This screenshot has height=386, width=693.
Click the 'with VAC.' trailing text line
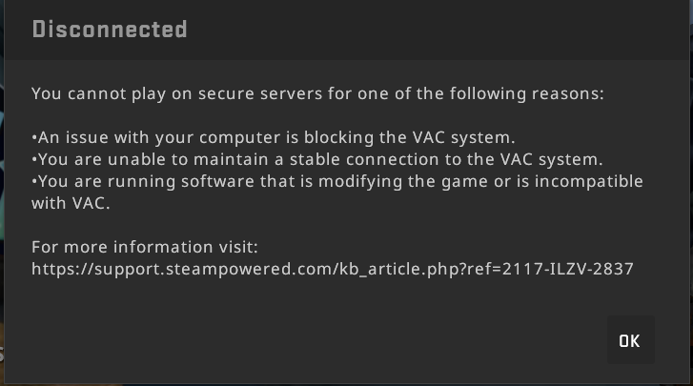pos(71,204)
